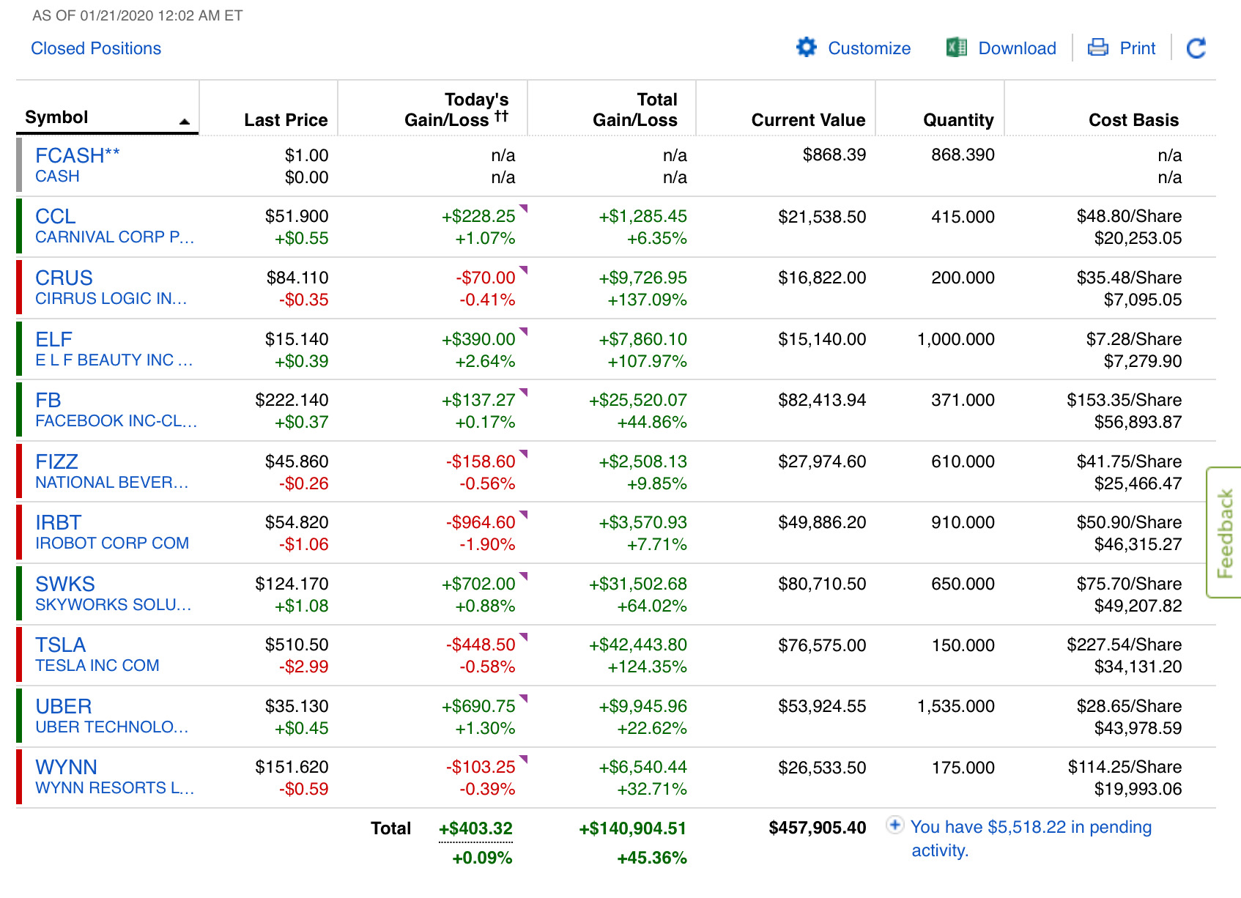Click the FB today's gain note marker

coord(523,393)
